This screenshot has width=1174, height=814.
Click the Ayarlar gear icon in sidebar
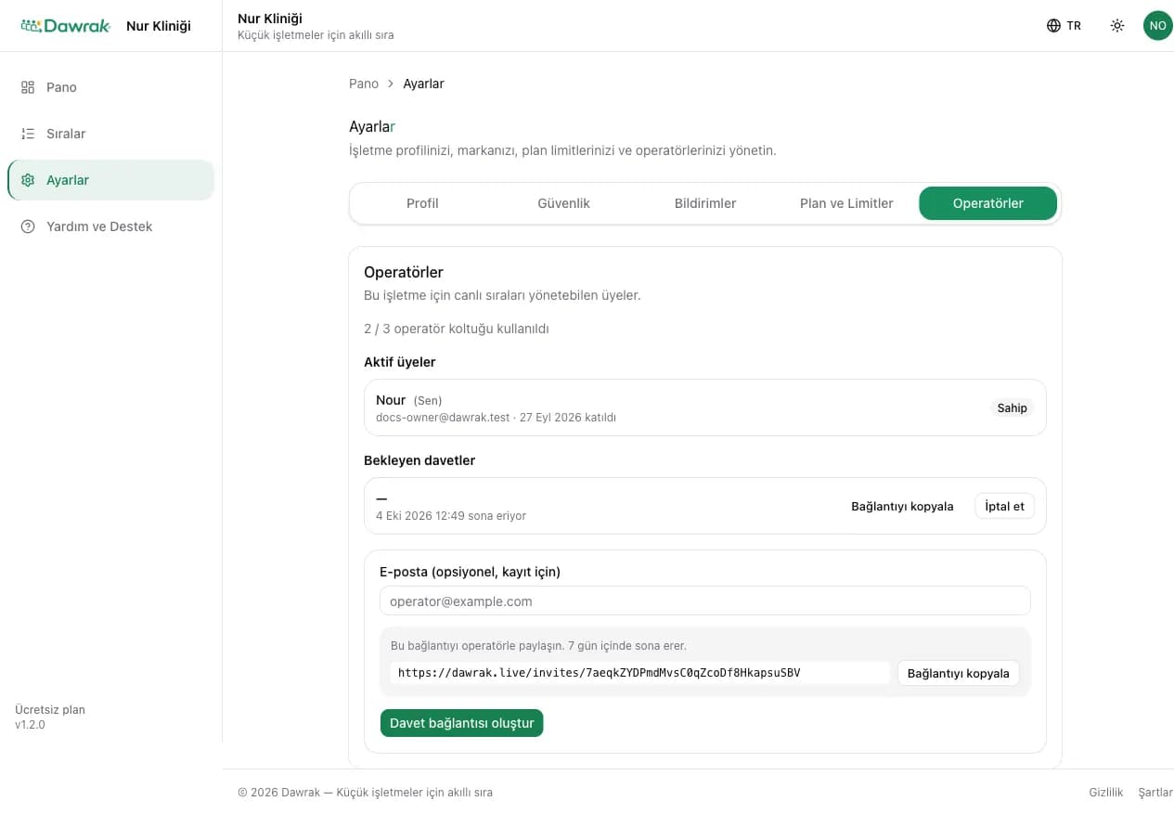(28, 180)
